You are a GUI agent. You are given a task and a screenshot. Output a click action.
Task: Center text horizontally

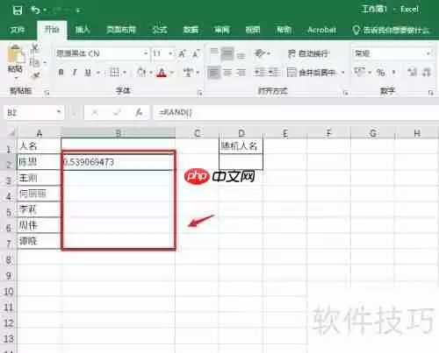(x=227, y=72)
